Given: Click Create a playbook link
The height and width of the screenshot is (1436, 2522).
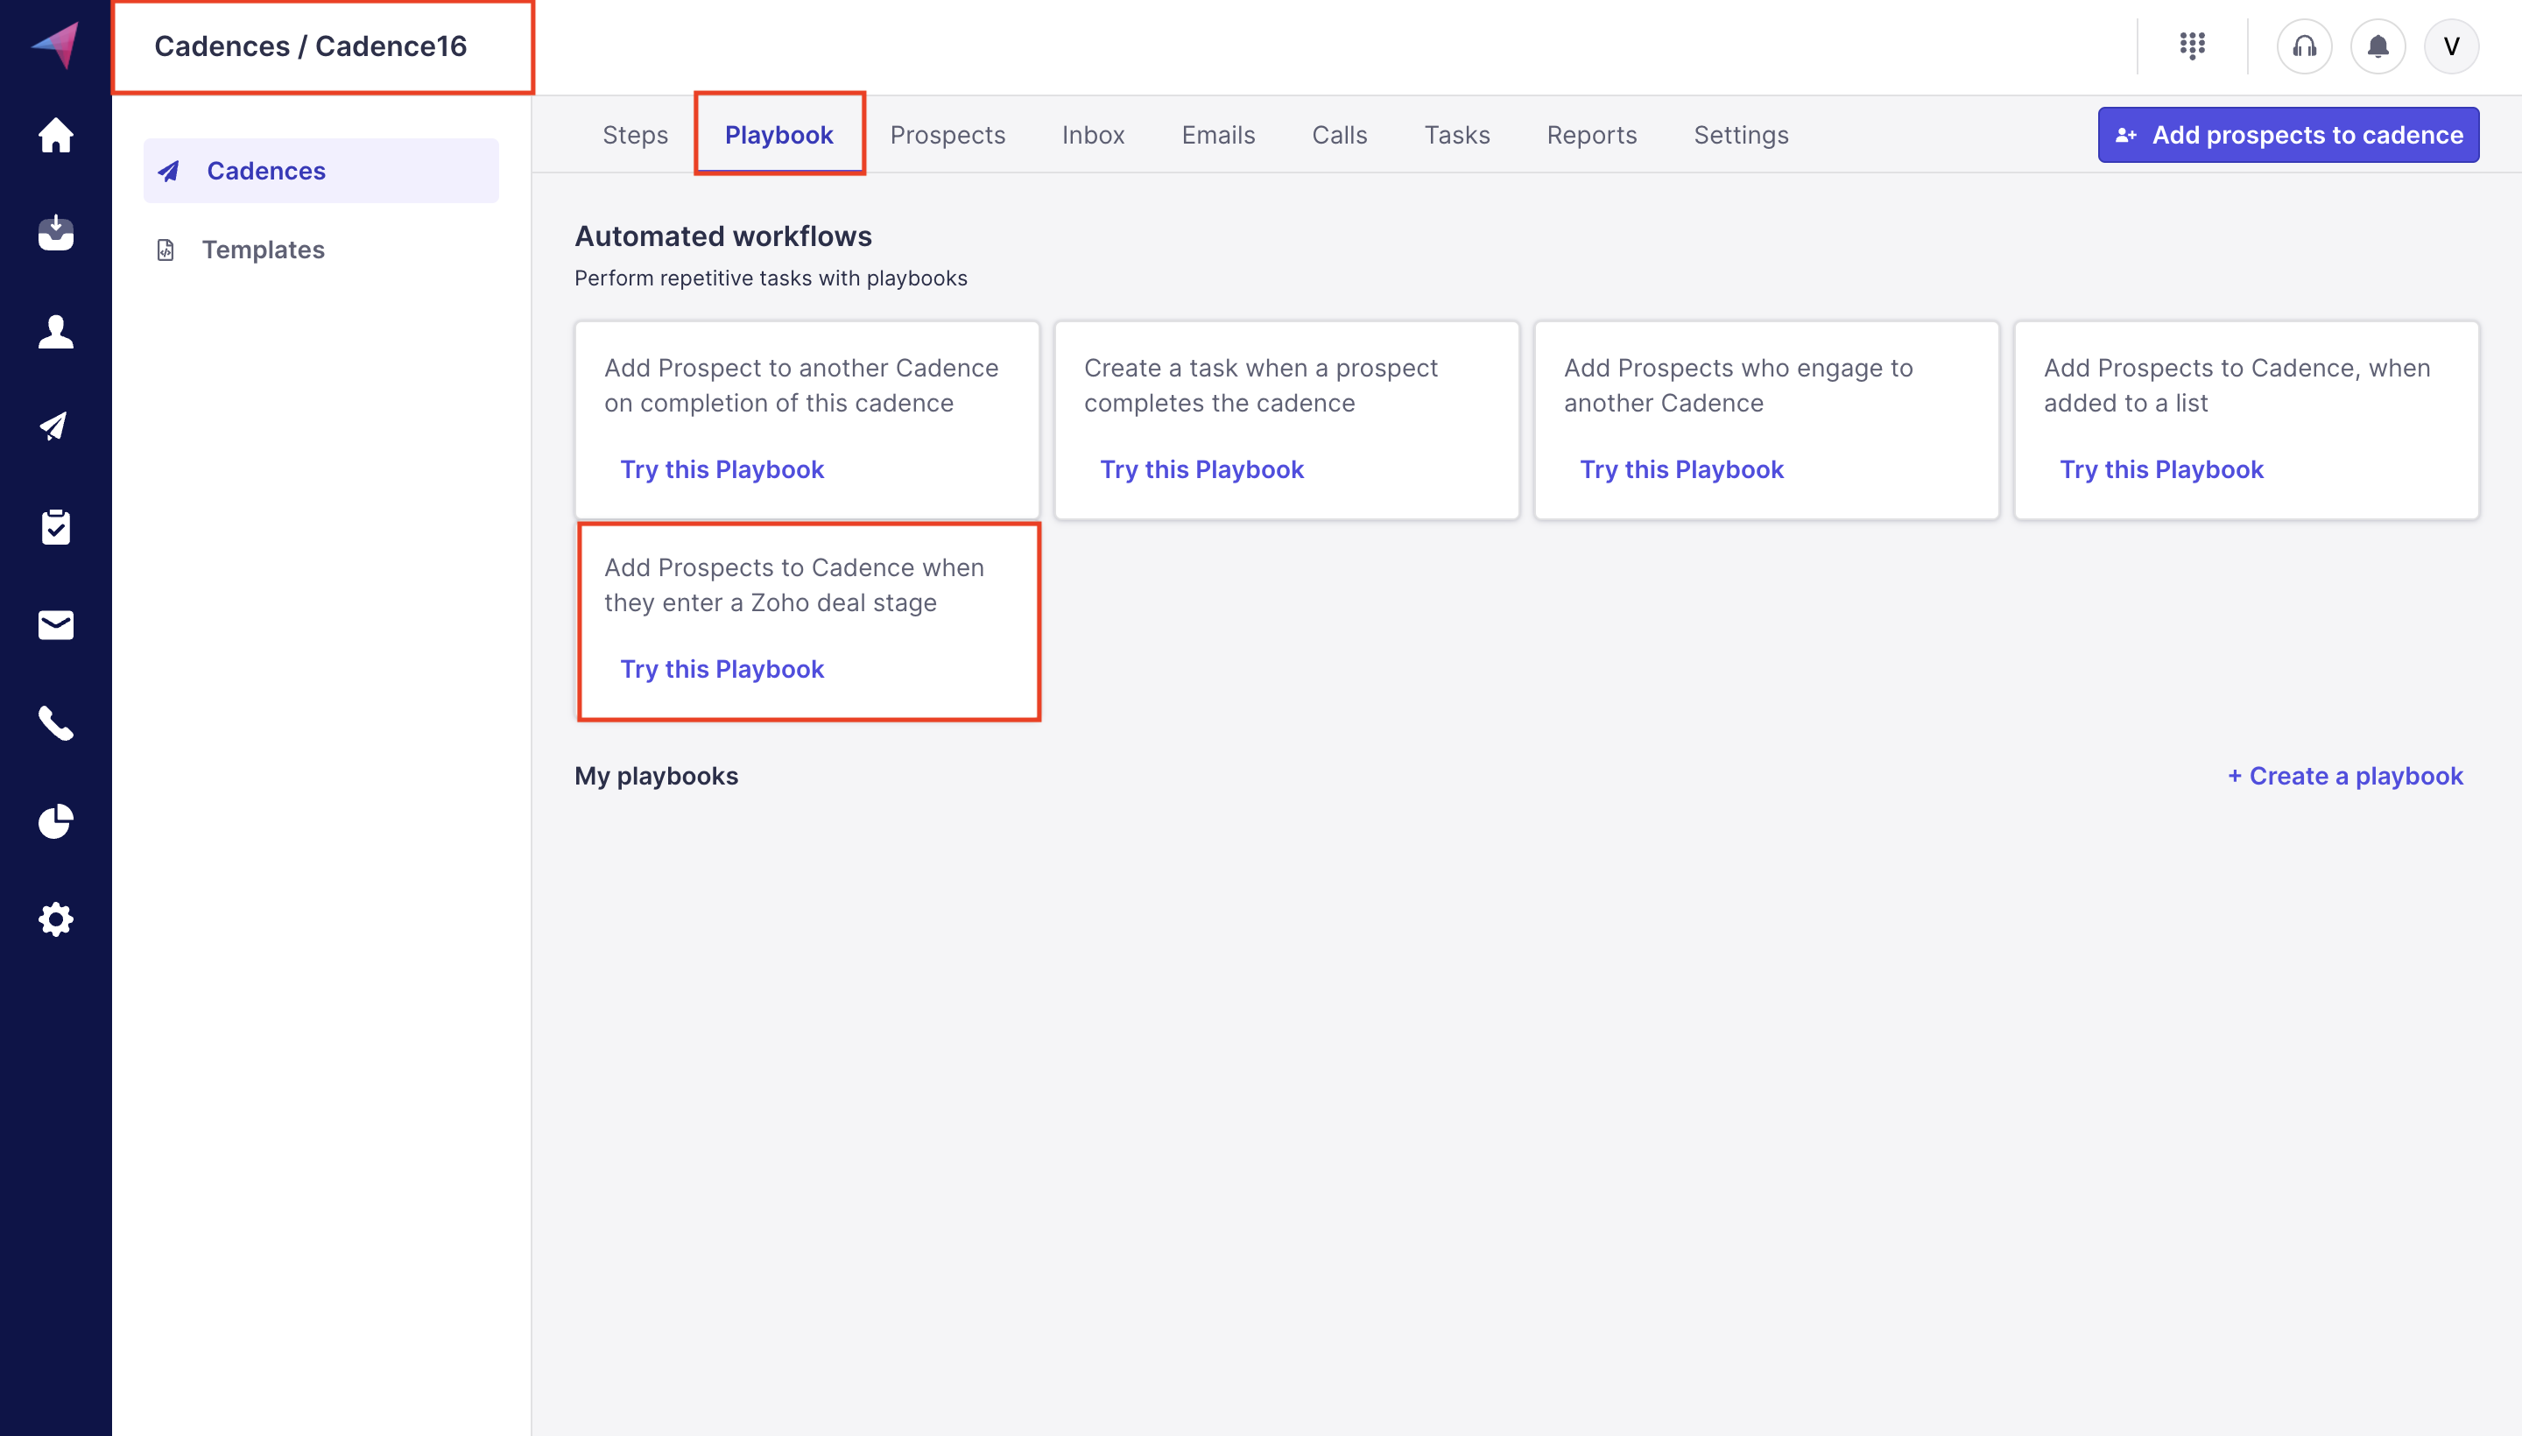Looking at the screenshot, I should pos(2344,776).
